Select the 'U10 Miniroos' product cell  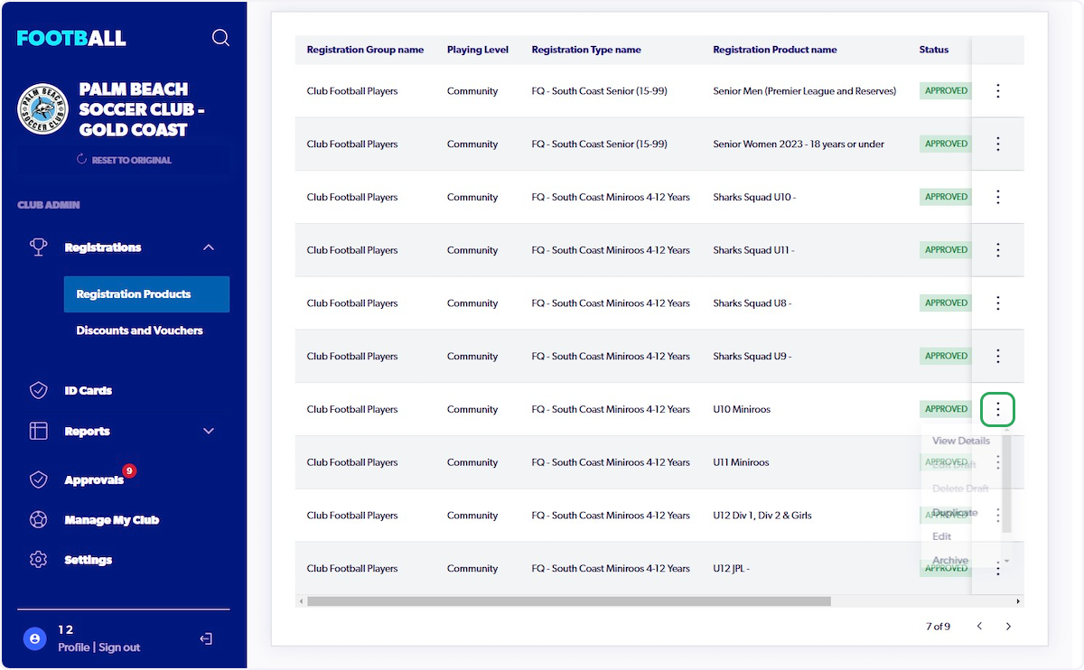[x=742, y=410]
